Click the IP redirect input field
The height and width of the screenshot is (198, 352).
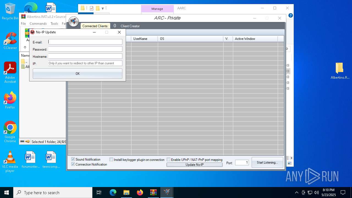pos(85,63)
